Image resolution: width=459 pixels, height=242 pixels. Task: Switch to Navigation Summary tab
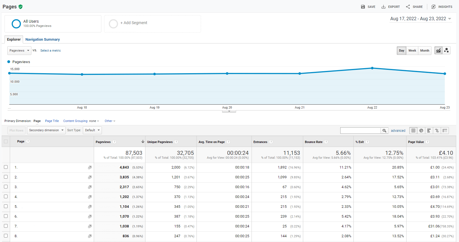pyautogui.click(x=42, y=40)
